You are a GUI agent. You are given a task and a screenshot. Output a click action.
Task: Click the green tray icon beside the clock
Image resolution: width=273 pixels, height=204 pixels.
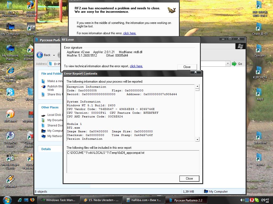tap(257, 200)
